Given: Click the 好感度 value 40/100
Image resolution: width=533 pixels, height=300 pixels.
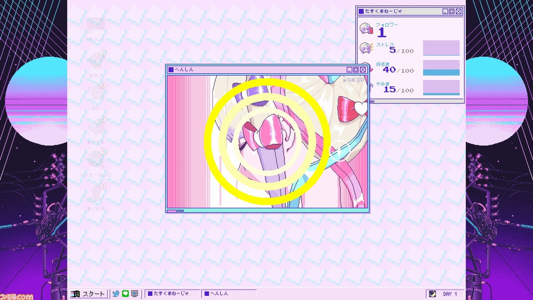Looking at the screenshot, I should click(398, 70).
